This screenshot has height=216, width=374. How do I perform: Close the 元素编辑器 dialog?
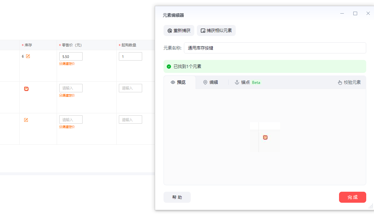(x=368, y=13)
